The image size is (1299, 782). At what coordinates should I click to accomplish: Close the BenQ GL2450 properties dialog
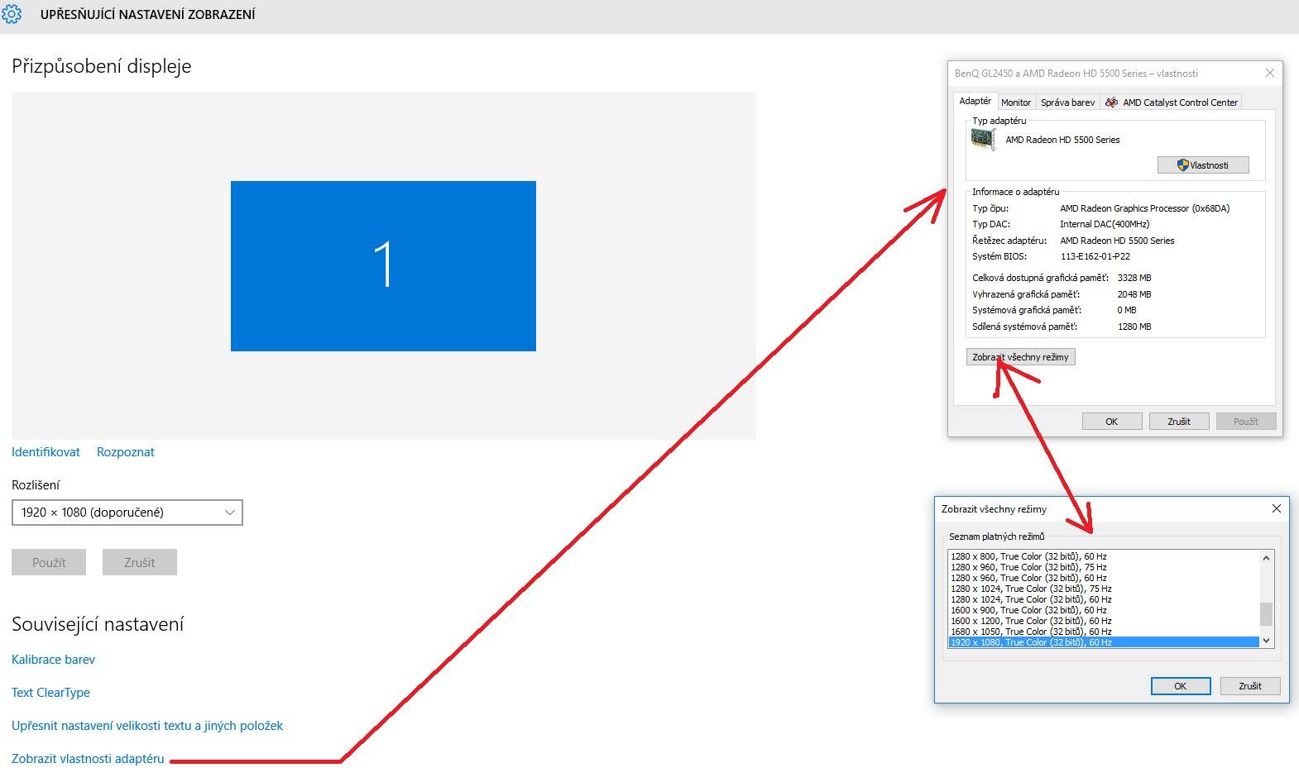[1270, 73]
